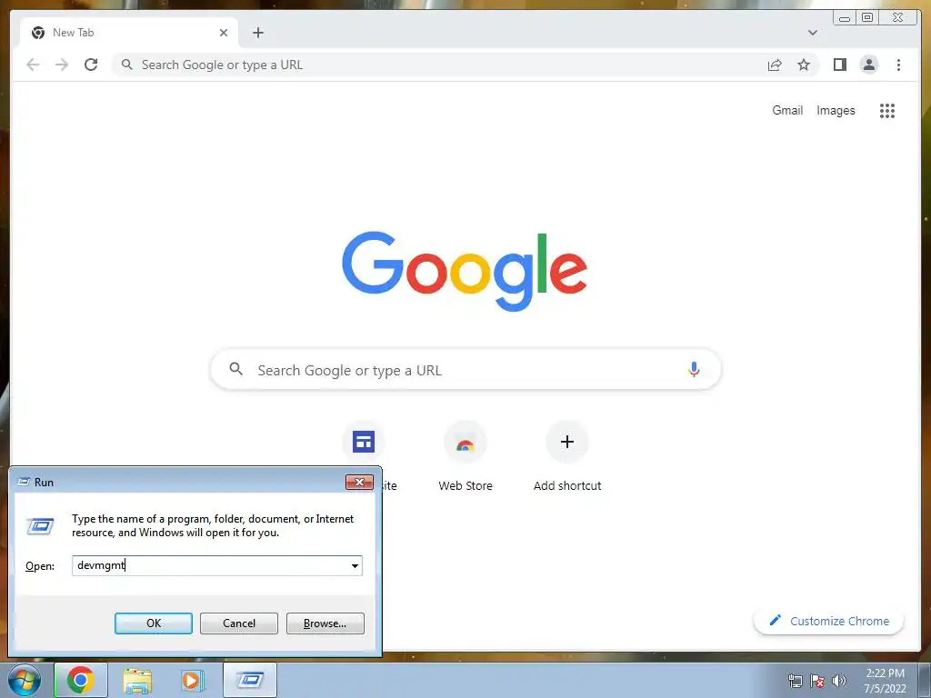Open the Chrome profile avatar
The width and height of the screenshot is (931, 698).
[868, 65]
